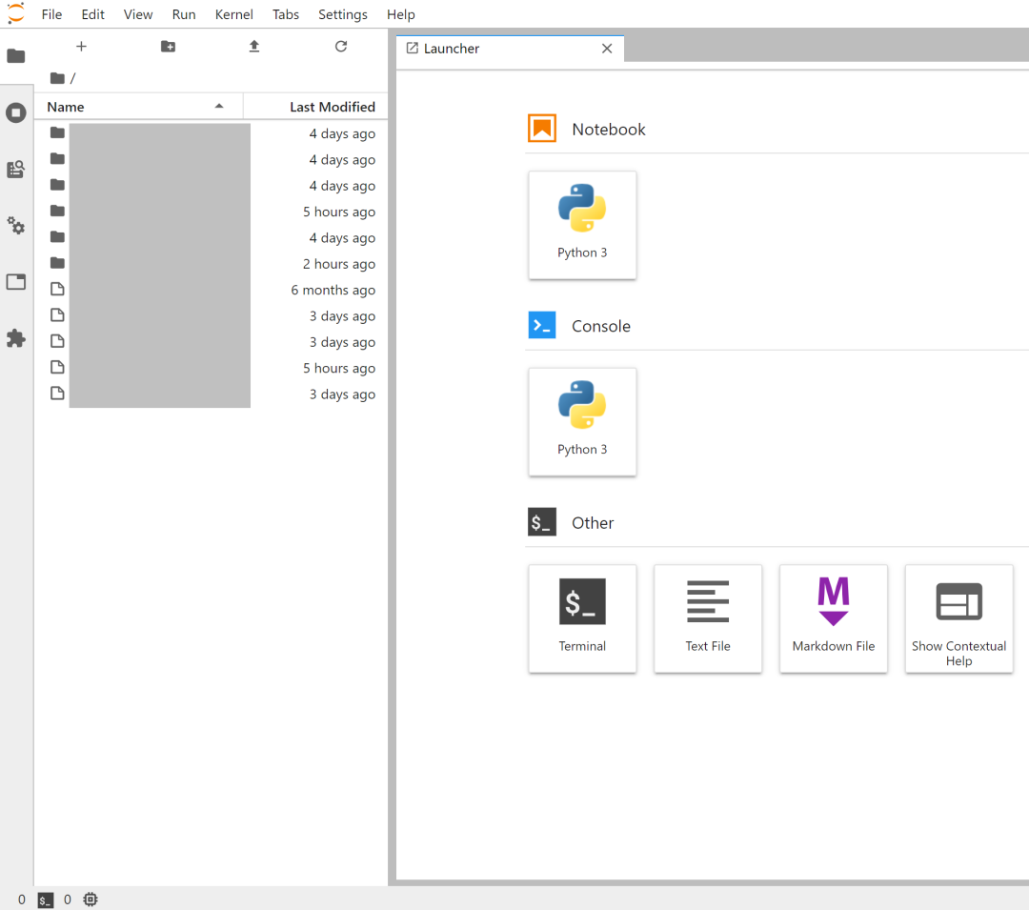Image resolution: width=1029 pixels, height=910 pixels.
Task: Click the Jupyter logo in menu bar
Action: point(16,13)
